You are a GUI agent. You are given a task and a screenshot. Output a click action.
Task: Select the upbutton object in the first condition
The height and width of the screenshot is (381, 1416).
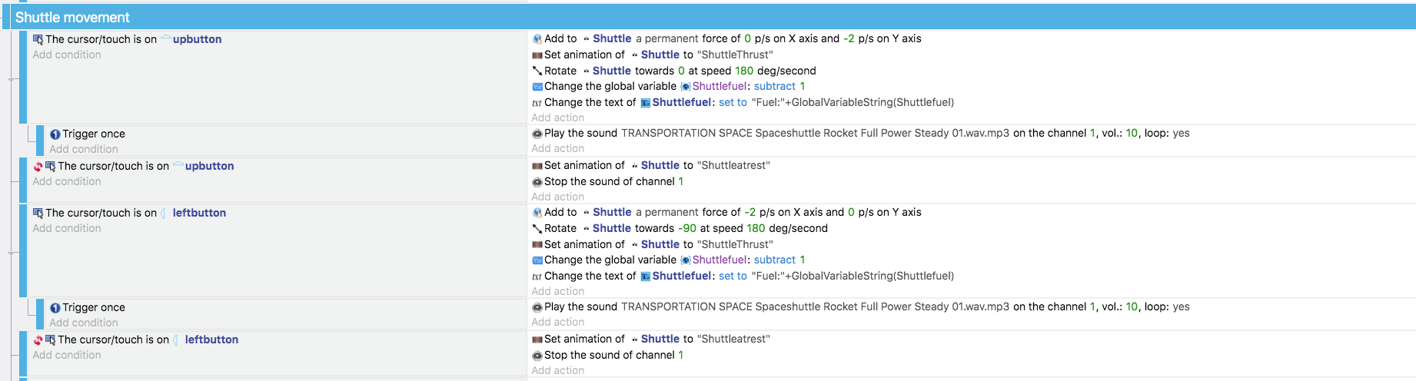(198, 39)
